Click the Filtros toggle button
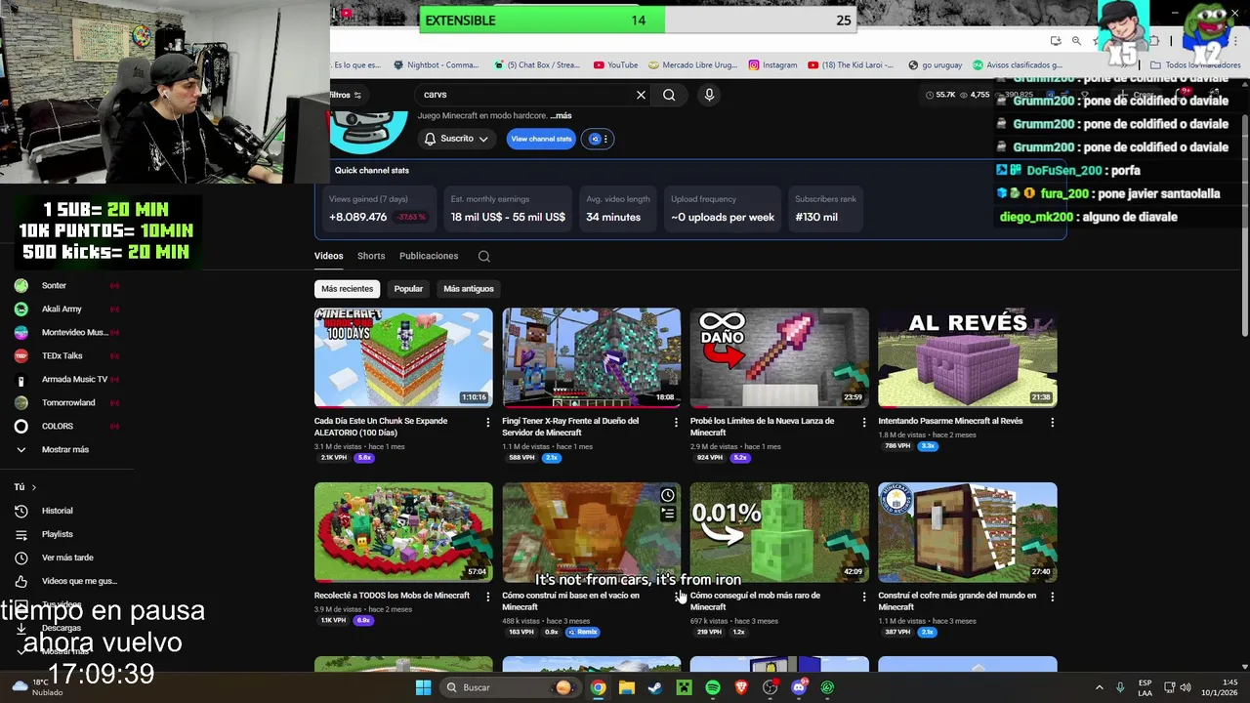Screen dimensions: 1250x703 point(347,95)
